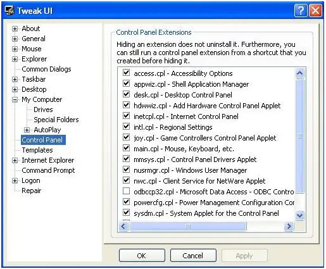Check the odbccp32.cpl ODBC checkbox
Viewport: 326px width, 269px height.
point(126,191)
